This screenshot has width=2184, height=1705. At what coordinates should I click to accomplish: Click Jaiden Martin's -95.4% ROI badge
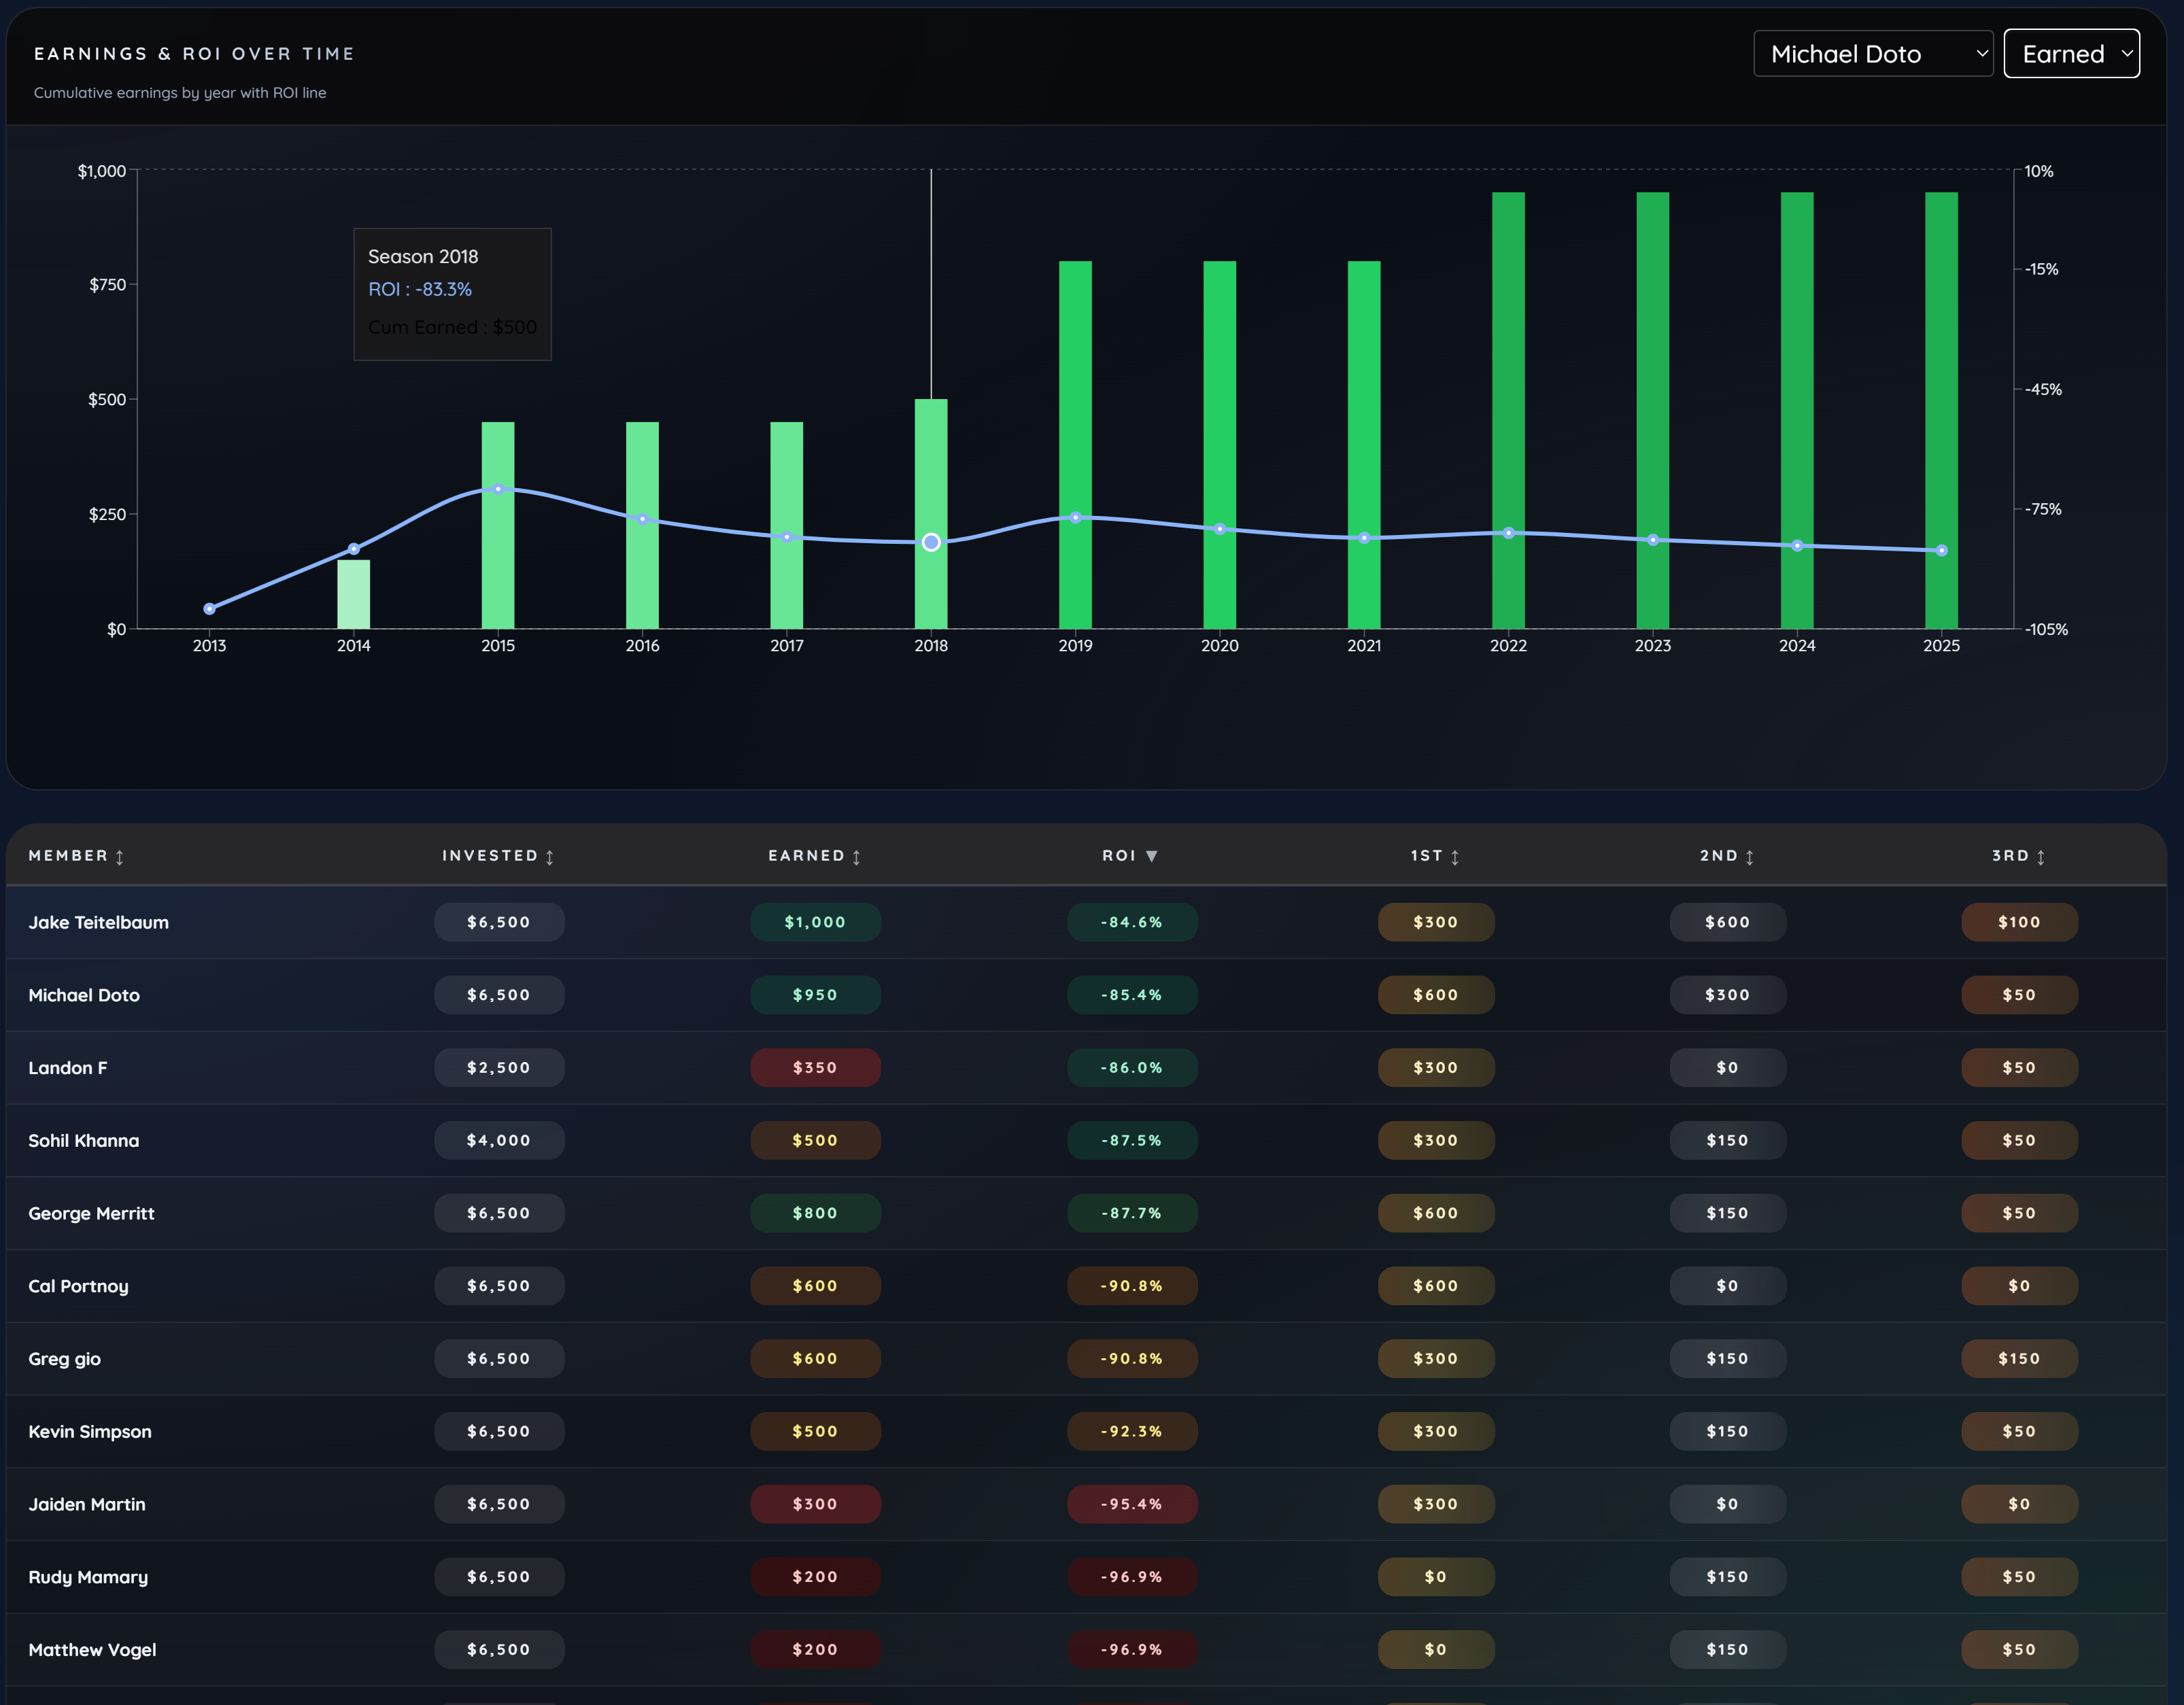coord(1132,1504)
